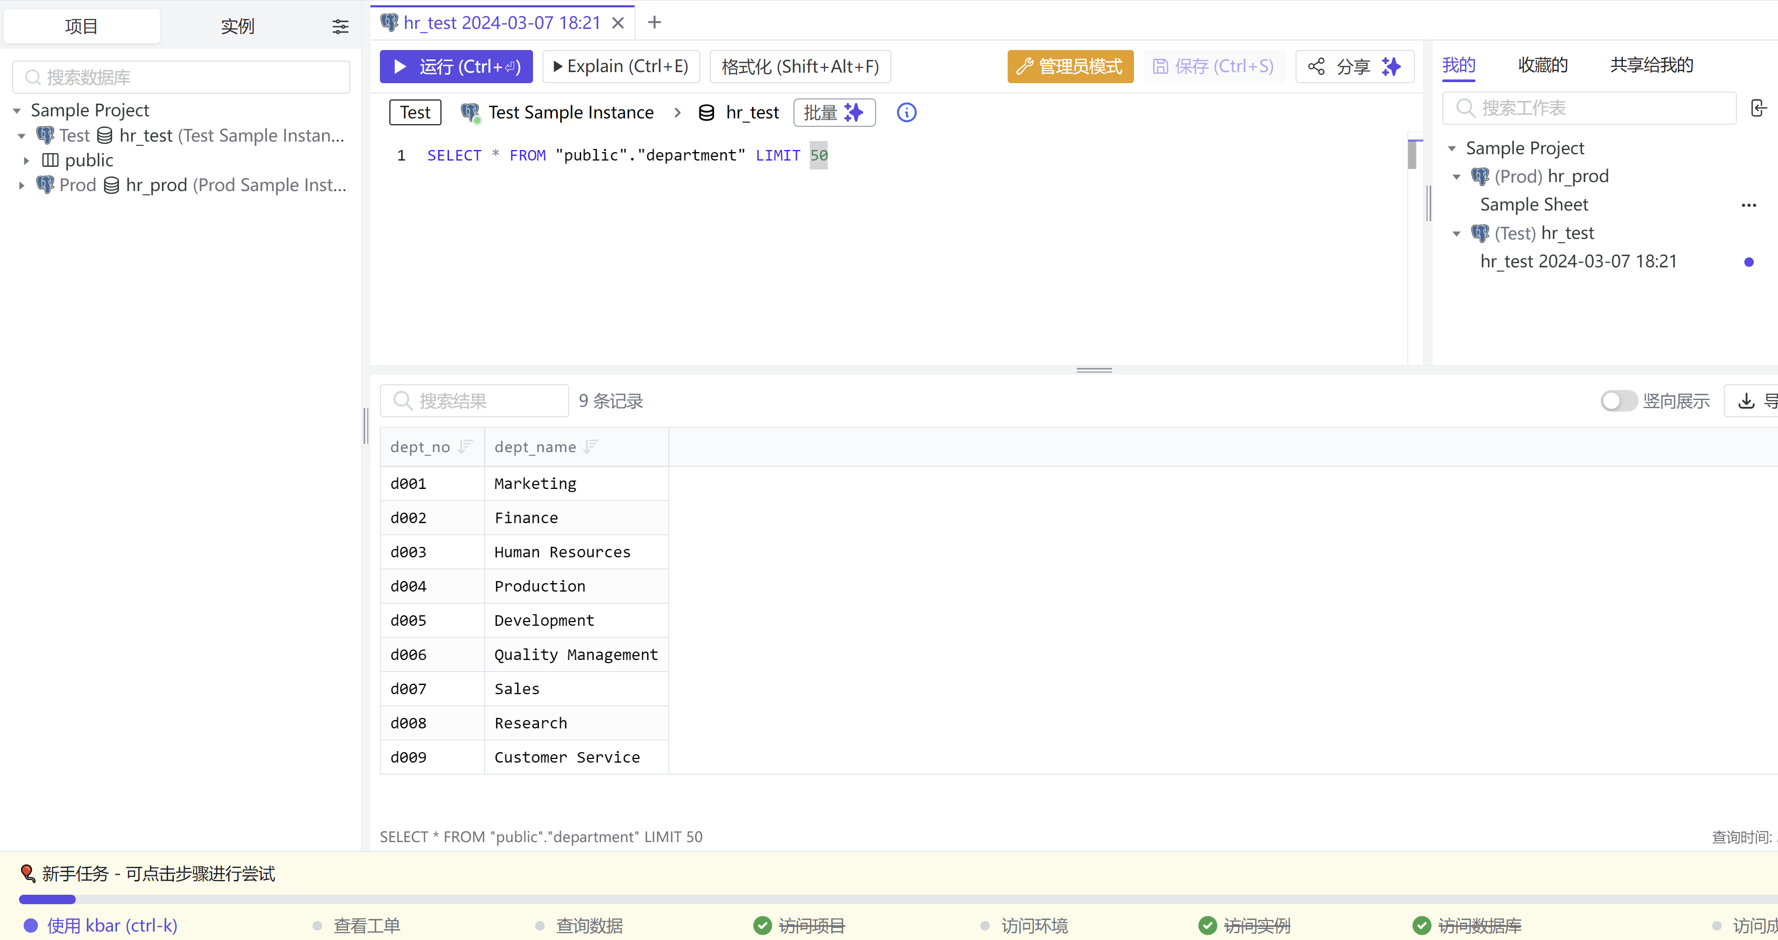Select the 共享给我的 worksheets tab
Image resolution: width=1778 pixels, height=940 pixels.
coord(1651,65)
